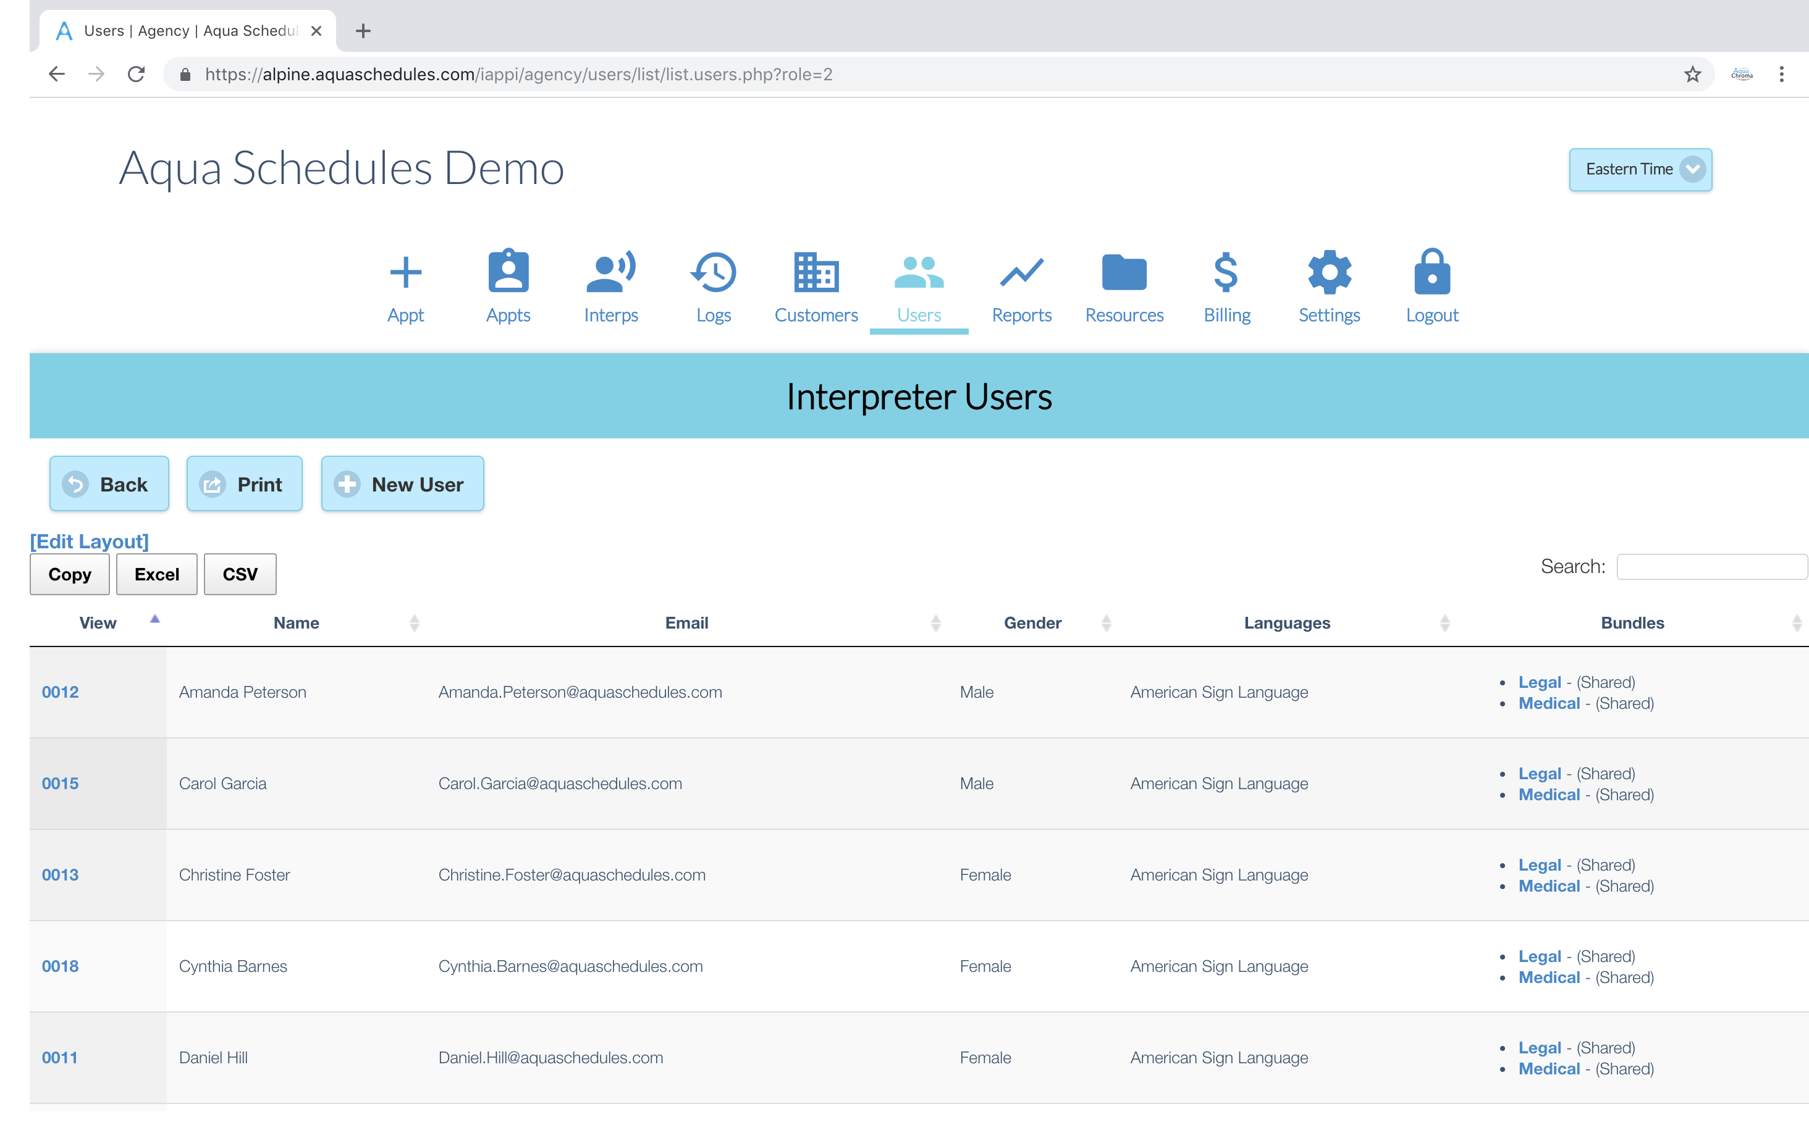Copy the table with the Copy button
Image resolution: width=1809 pixels, height=1146 pixels.
[70, 574]
